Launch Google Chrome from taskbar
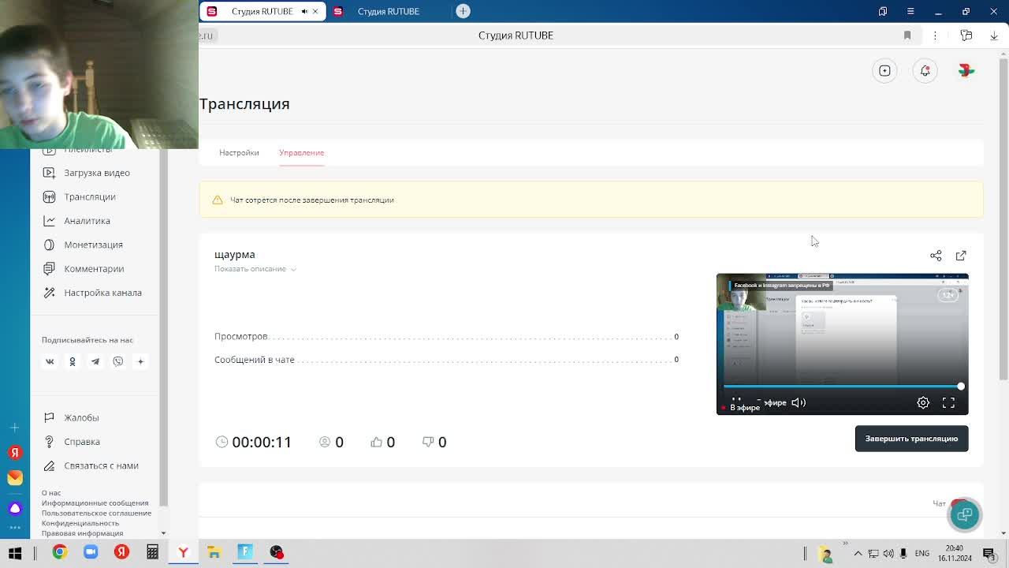1009x568 pixels. 60,552
